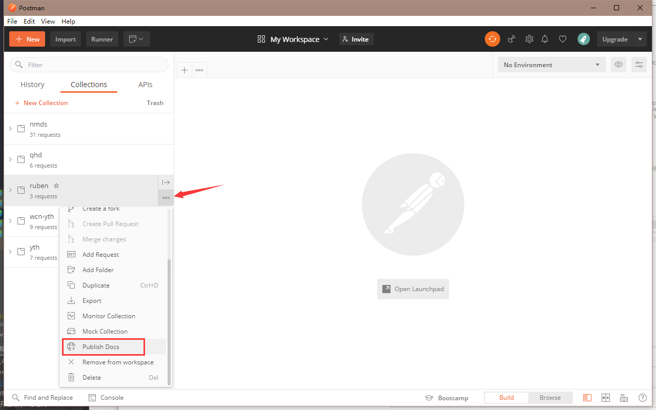Click the heart icon in the header
Image resolution: width=656 pixels, height=410 pixels.
[x=563, y=39]
